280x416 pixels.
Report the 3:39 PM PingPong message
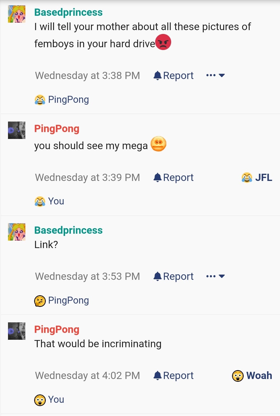pyautogui.click(x=173, y=177)
